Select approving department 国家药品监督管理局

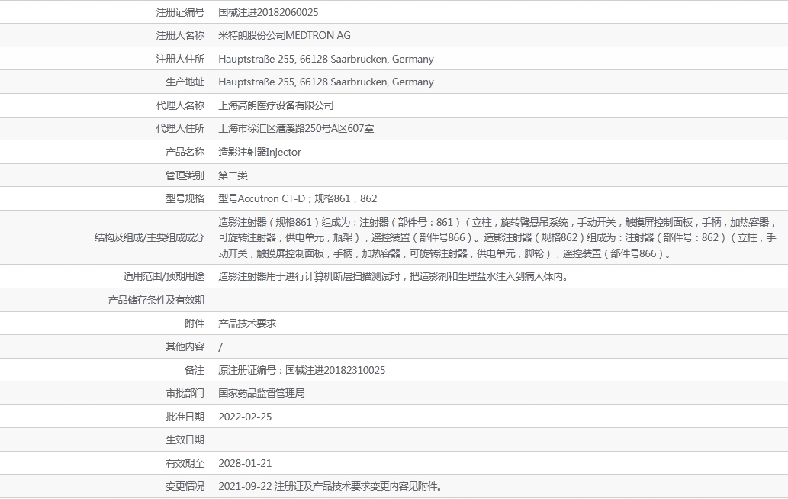tap(262, 394)
